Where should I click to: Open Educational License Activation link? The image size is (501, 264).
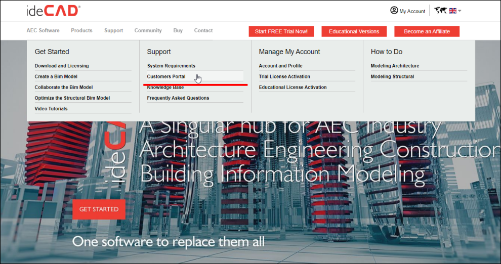(x=293, y=87)
